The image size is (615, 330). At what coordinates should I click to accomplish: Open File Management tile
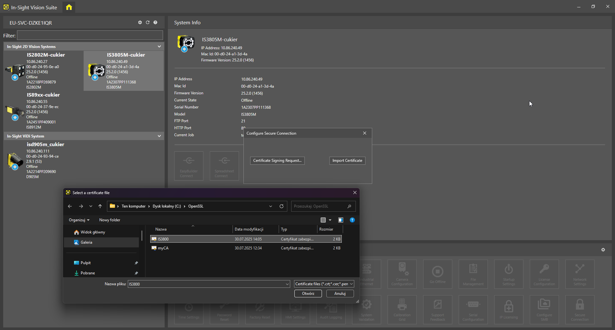(x=473, y=274)
